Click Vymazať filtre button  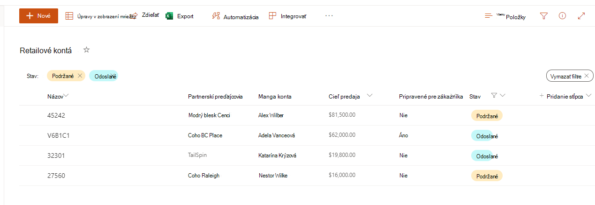click(x=570, y=76)
